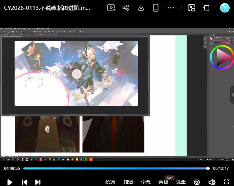Download the video using the download icon
This screenshot has width=234, height=186.
(x=141, y=8)
